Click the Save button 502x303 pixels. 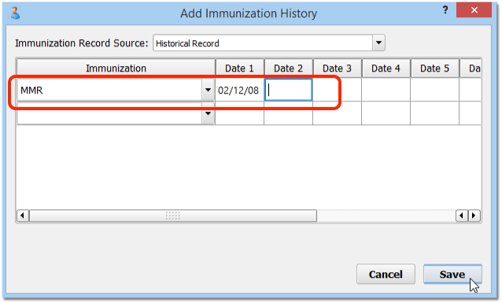click(x=452, y=274)
